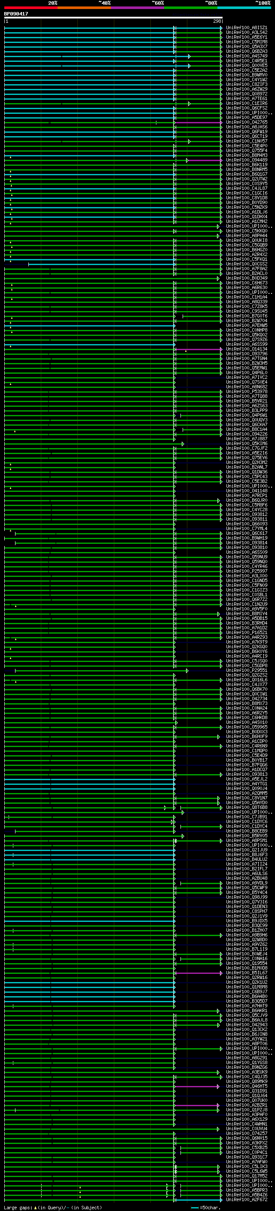
Task: Select the UniRef100_A4S749 label
Action: coord(247,56)
